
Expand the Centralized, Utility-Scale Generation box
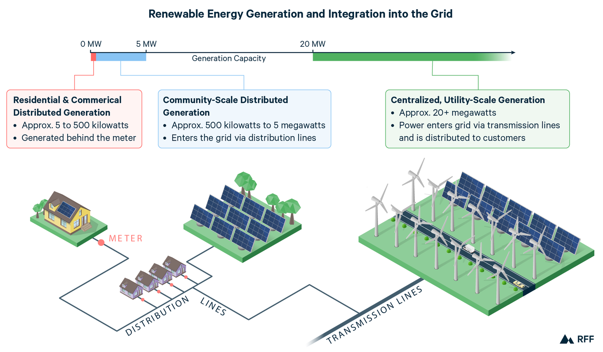(x=477, y=119)
